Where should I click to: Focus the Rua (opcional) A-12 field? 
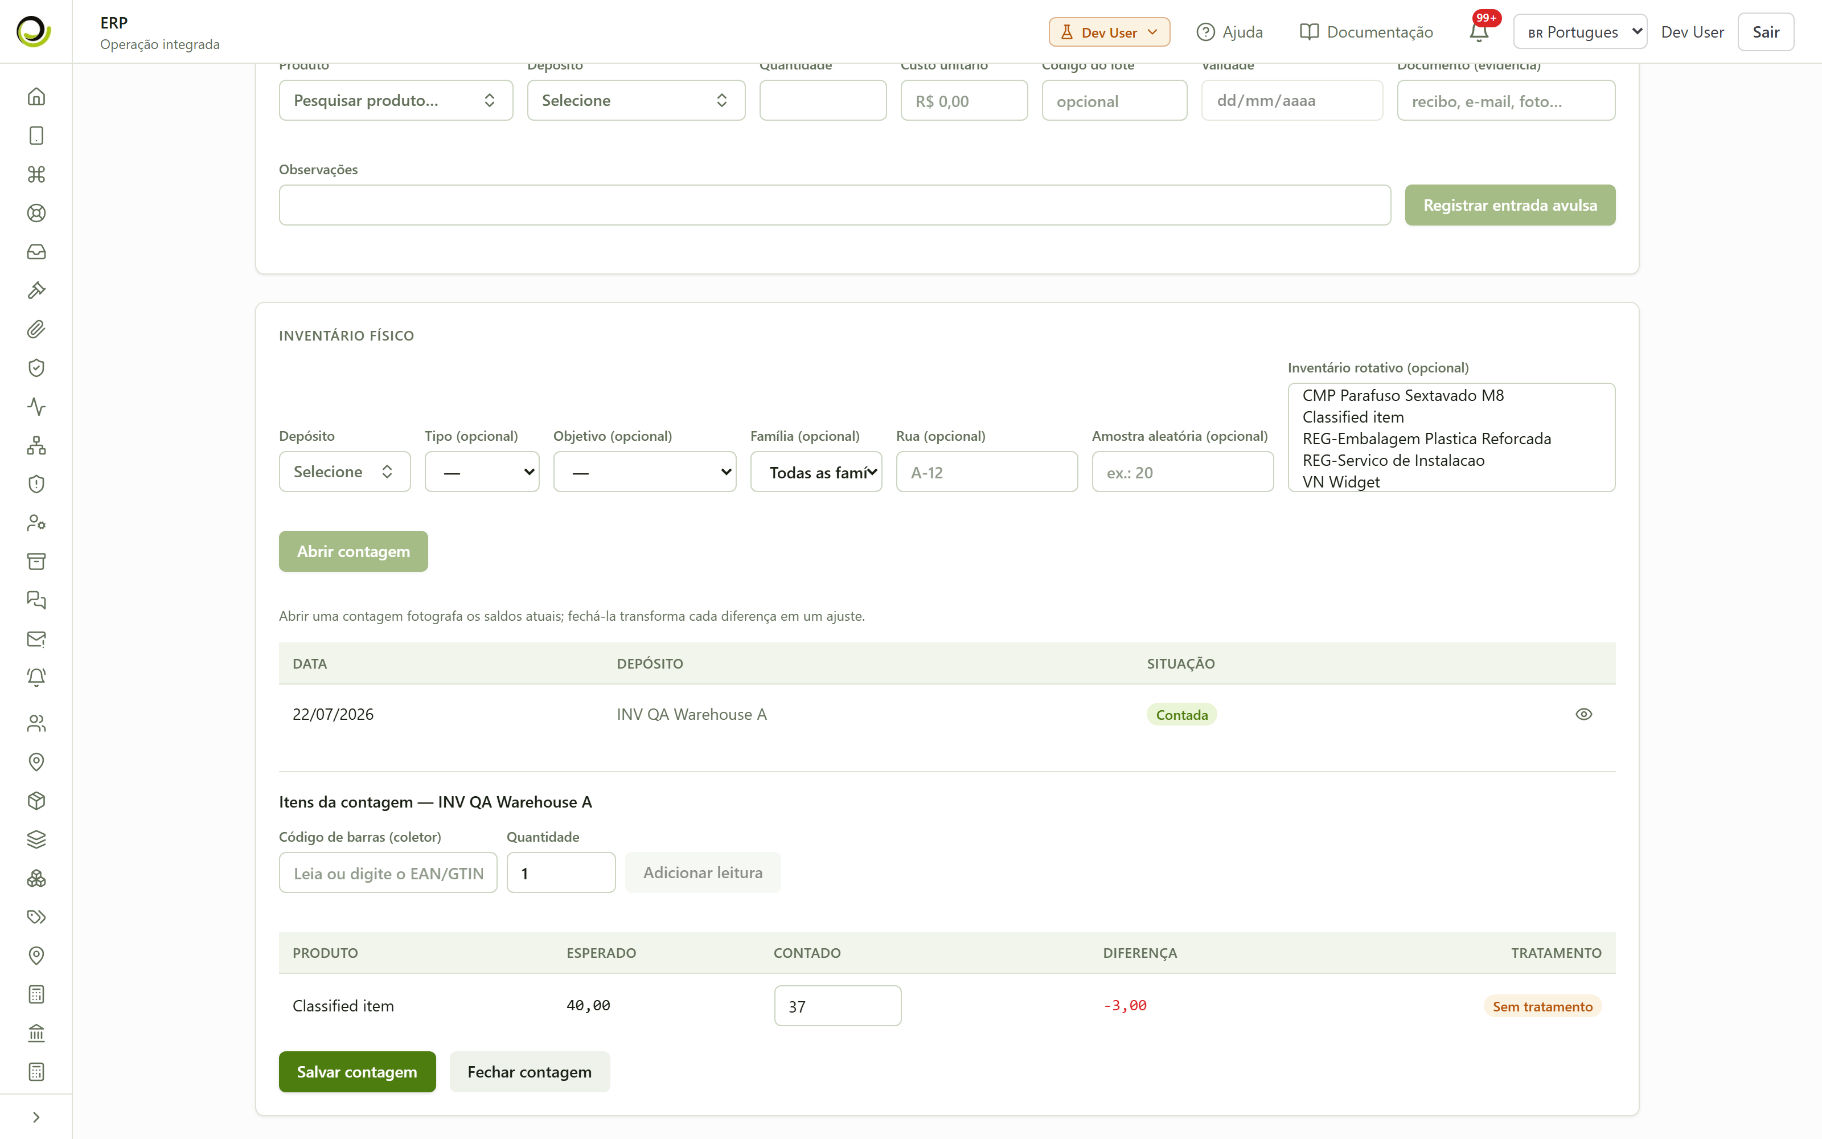[986, 472]
